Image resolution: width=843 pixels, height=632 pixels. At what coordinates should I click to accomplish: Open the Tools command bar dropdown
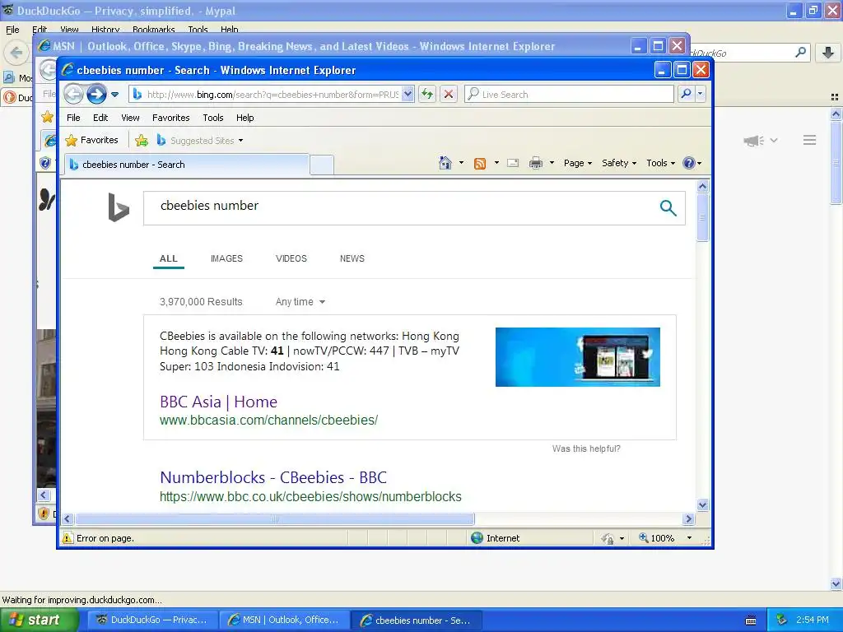click(660, 163)
